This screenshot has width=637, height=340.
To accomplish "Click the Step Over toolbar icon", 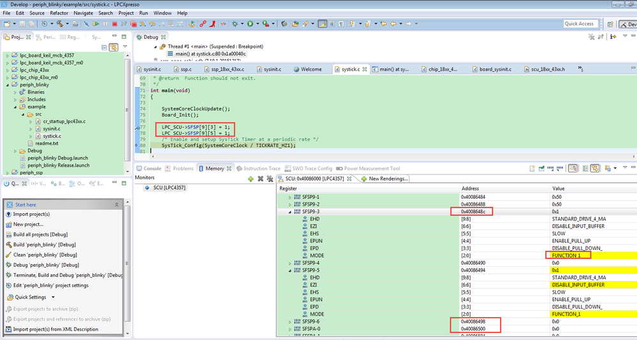I will coord(152,24).
